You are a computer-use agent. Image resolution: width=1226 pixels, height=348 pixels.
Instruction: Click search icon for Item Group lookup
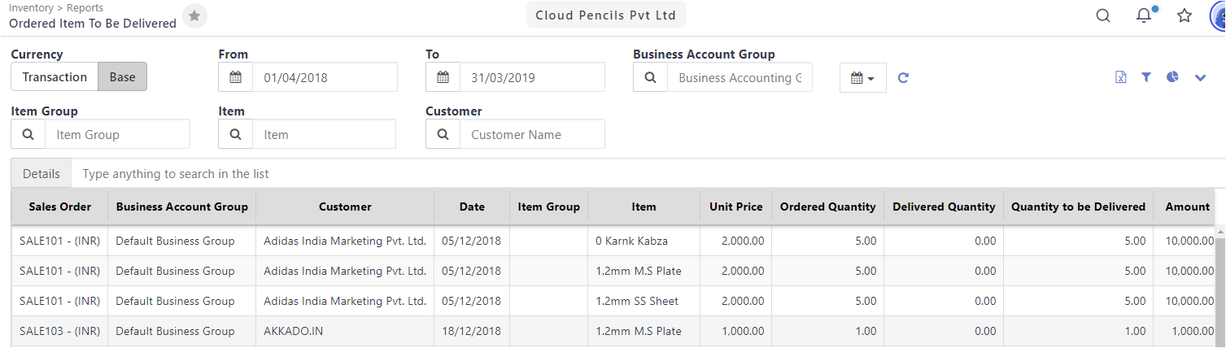click(28, 135)
